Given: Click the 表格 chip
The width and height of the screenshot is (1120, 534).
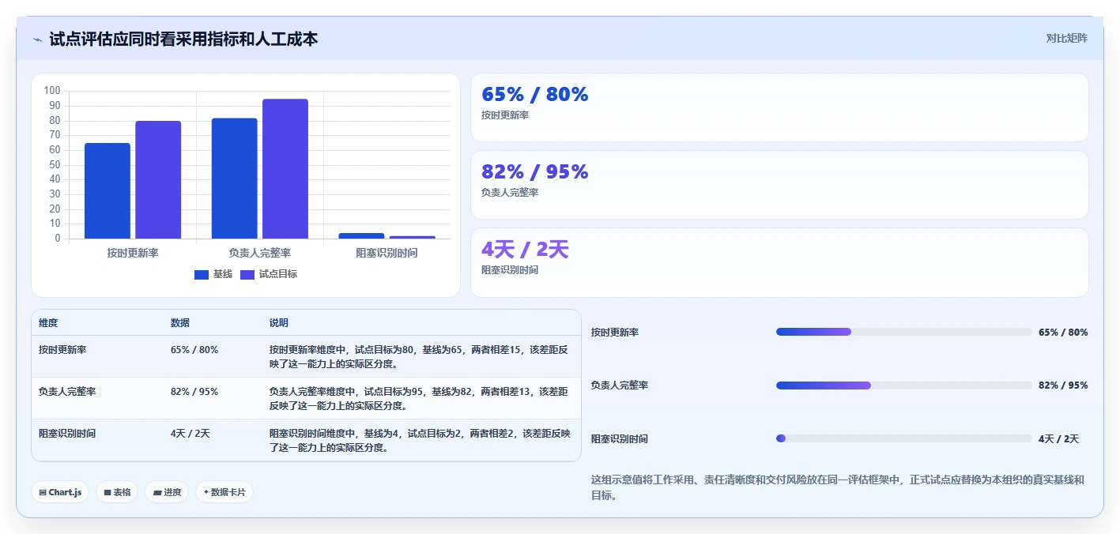Looking at the screenshot, I should click(x=117, y=492).
